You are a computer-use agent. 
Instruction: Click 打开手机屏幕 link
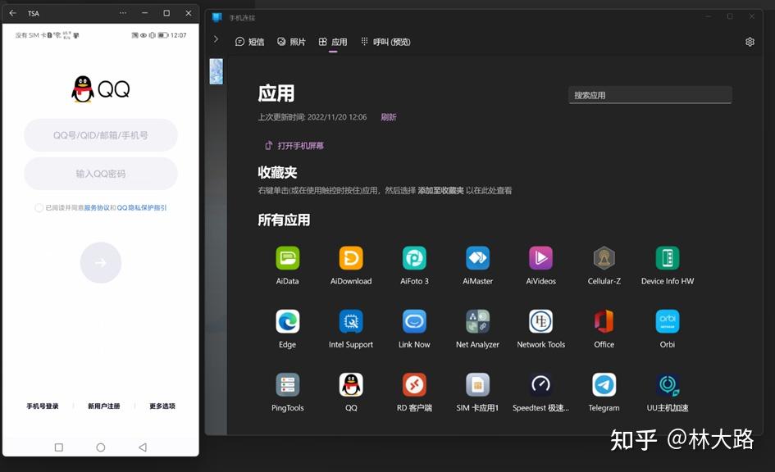click(x=294, y=146)
